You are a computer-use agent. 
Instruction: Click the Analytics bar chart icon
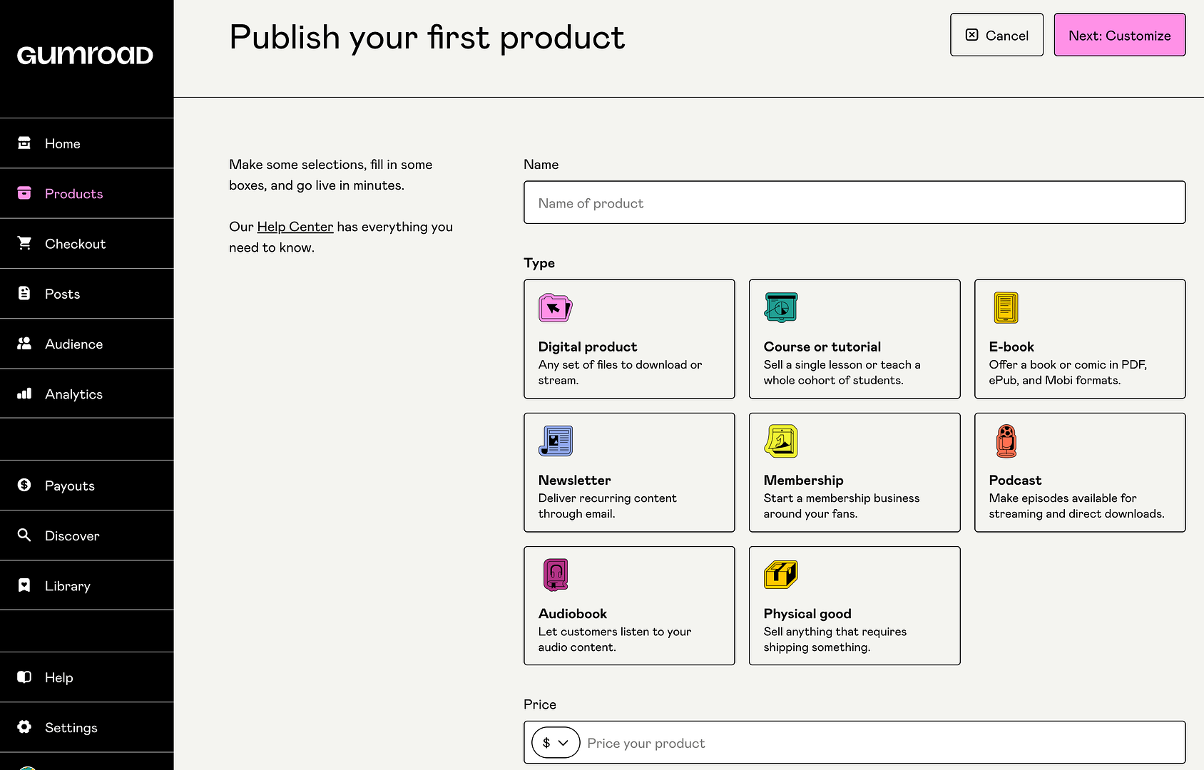pyautogui.click(x=24, y=394)
